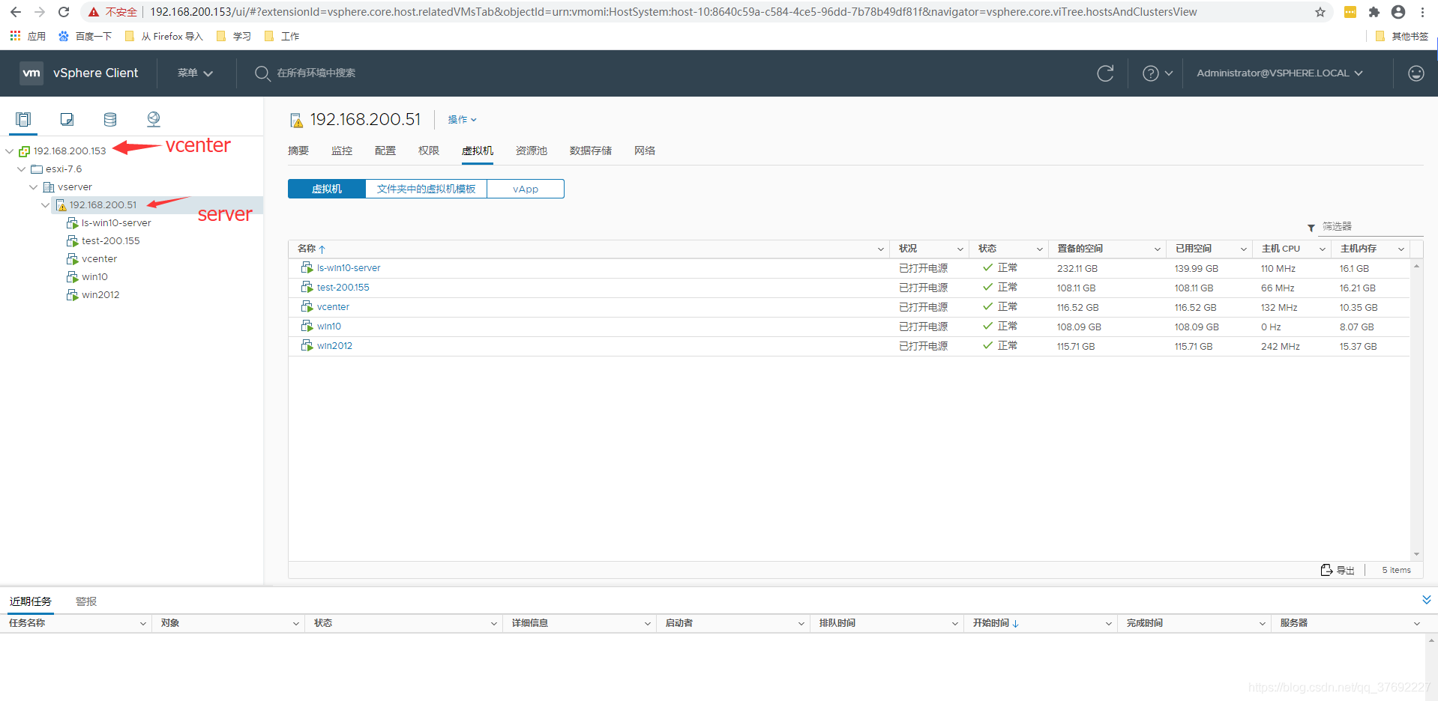The width and height of the screenshot is (1438, 701).
Task: Collapse the recent tasks panel
Action: [1426, 600]
